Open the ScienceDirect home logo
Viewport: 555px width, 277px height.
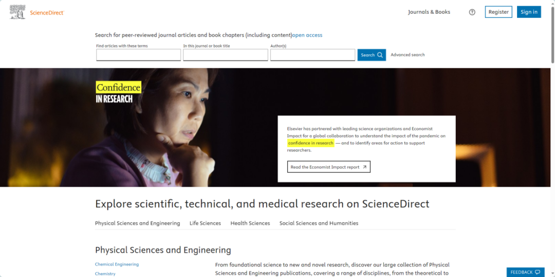[x=37, y=12]
